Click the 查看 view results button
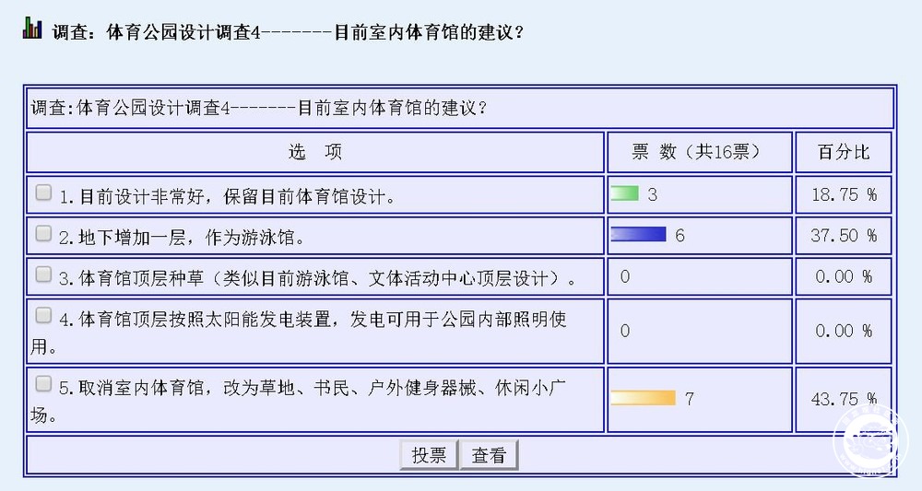Image resolution: width=922 pixels, height=491 pixels. click(489, 455)
